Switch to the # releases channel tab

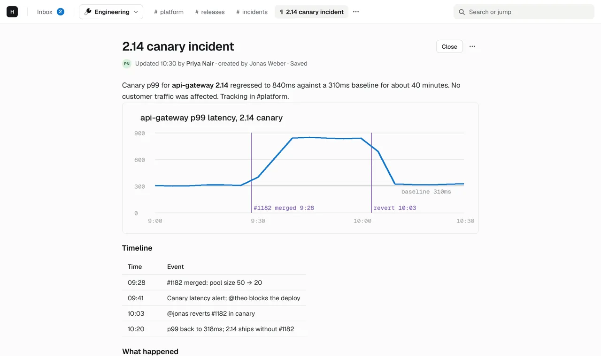pyautogui.click(x=210, y=12)
